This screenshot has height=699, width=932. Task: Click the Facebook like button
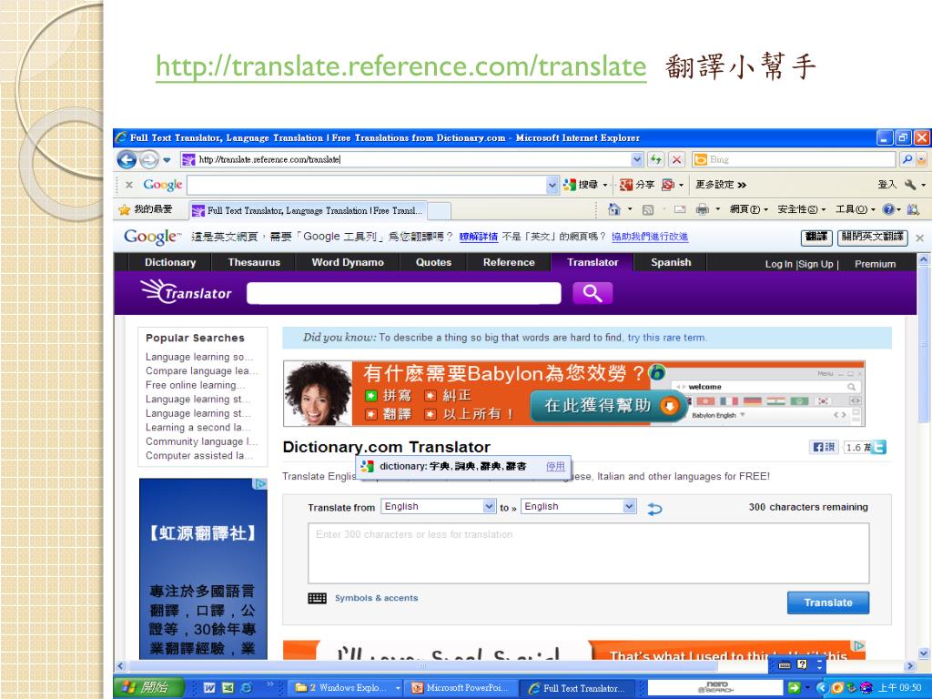[x=823, y=447]
